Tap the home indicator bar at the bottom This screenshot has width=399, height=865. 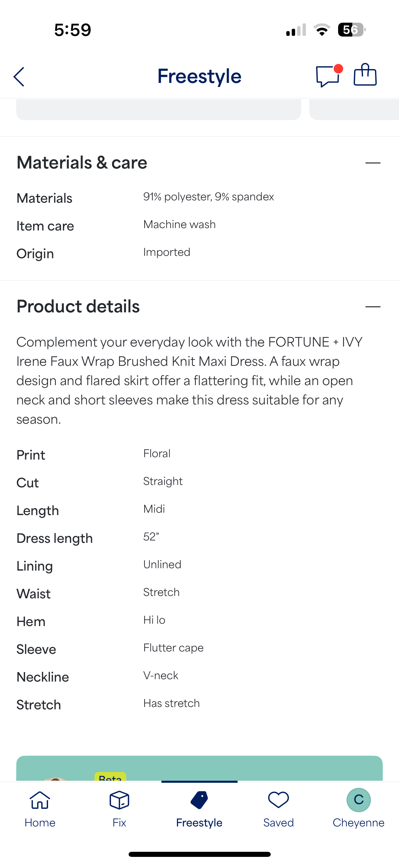199,853
